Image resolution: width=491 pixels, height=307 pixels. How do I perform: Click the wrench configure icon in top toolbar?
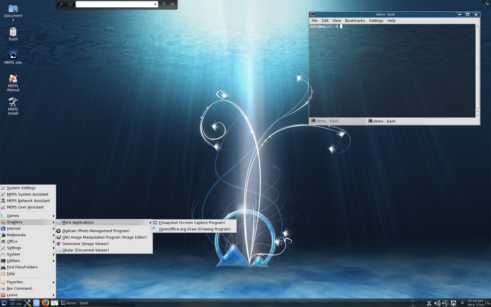61,4
